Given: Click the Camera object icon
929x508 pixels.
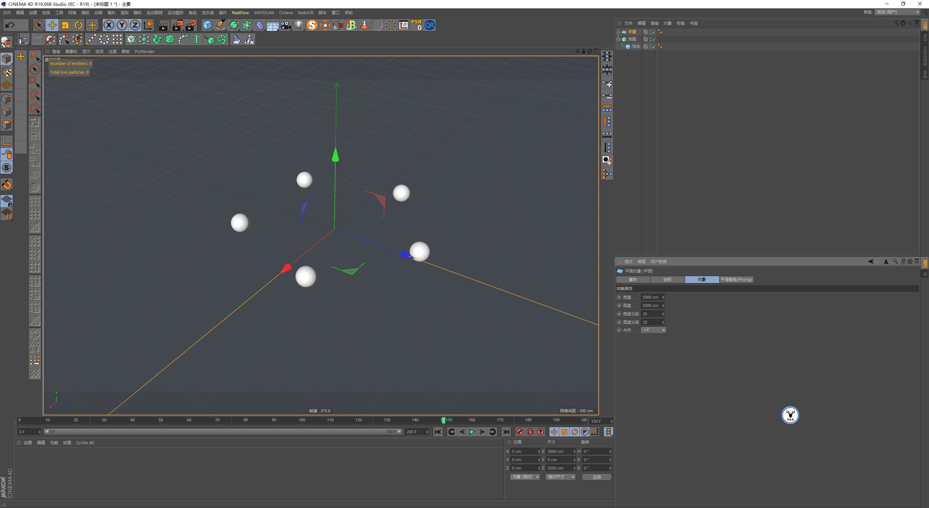Looking at the screenshot, I should click(286, 25).
